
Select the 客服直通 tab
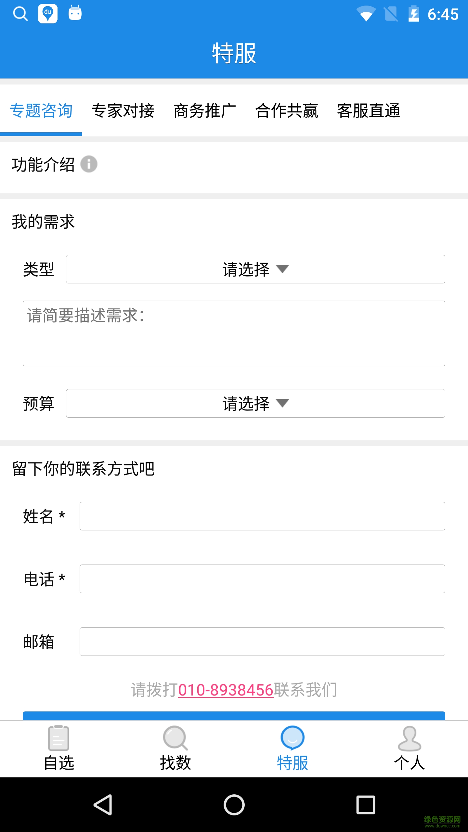(369, 110)
